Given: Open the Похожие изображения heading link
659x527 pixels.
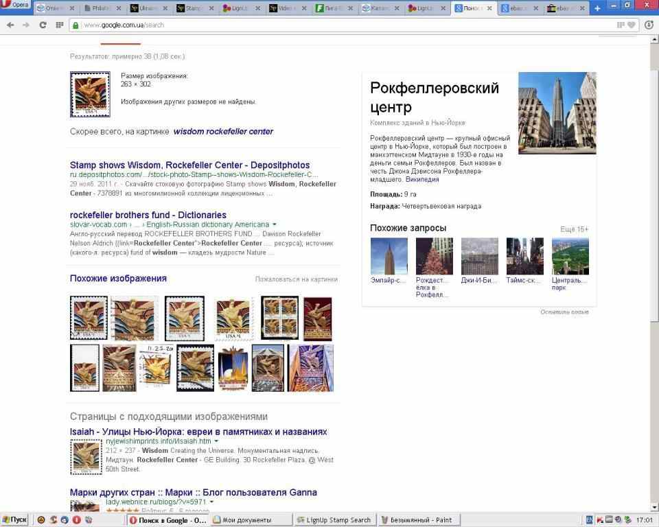Looking at the screenshot, I should [118, 278].
